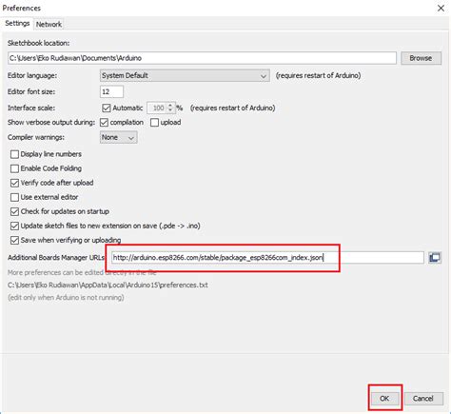
Task: Disable verbose output during compilation
Action: 104,123
